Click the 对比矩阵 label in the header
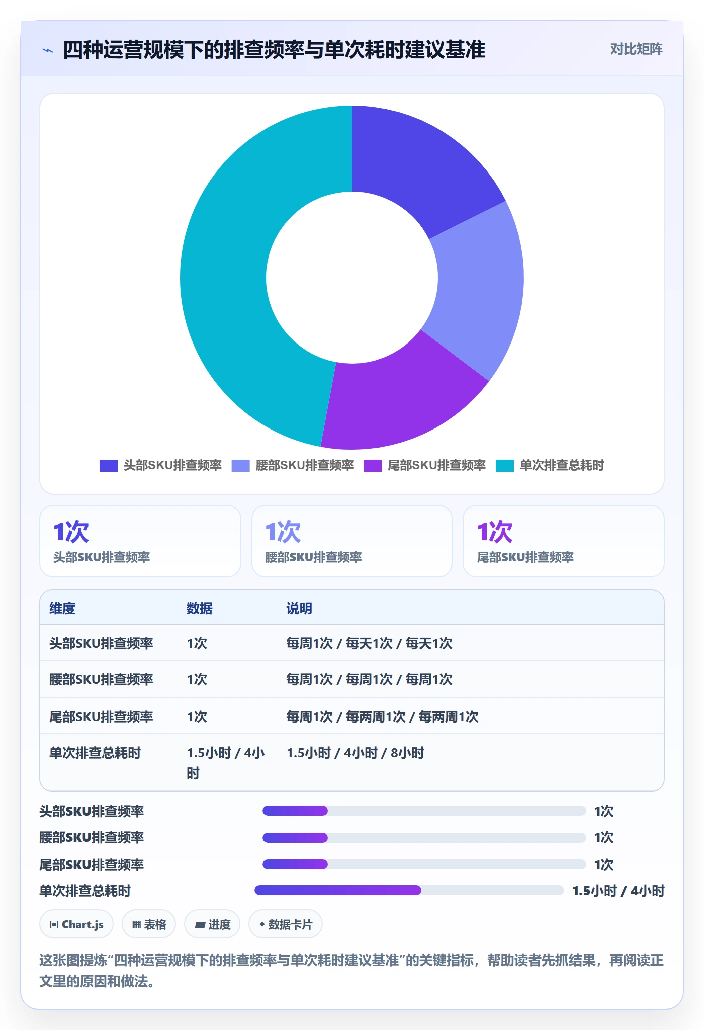 [x=636, y=49]
